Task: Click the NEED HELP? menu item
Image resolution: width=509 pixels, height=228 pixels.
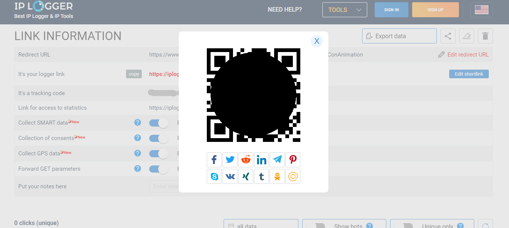Action: tap(285, 10)
